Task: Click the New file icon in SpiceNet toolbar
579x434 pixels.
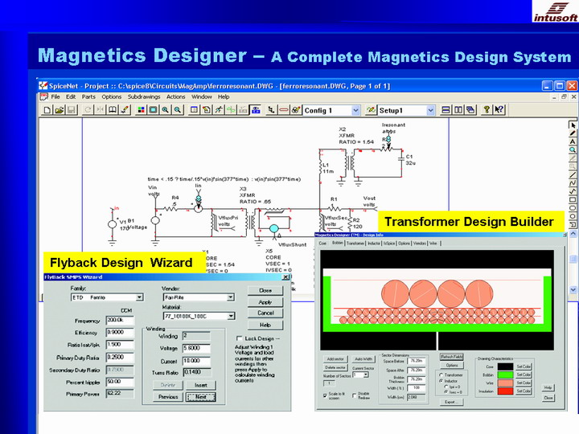Action: pos(47,110)
